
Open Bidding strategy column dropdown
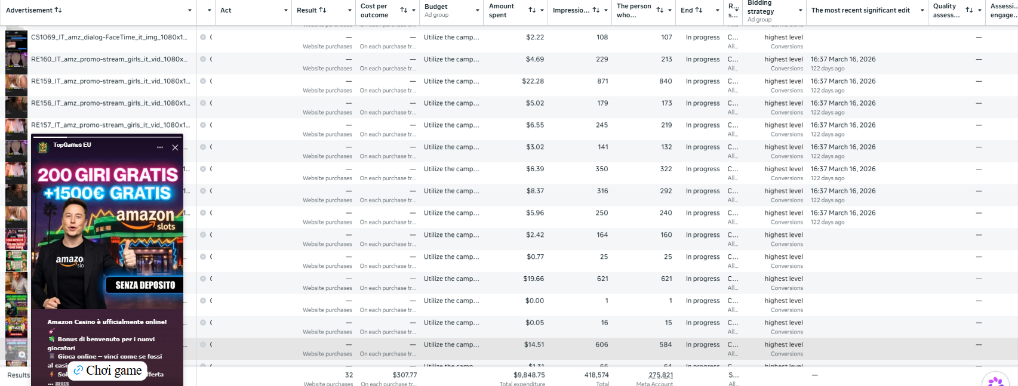(800, 11)
